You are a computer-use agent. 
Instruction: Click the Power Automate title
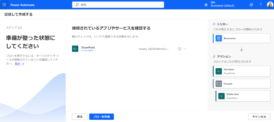tap(23, 5)
